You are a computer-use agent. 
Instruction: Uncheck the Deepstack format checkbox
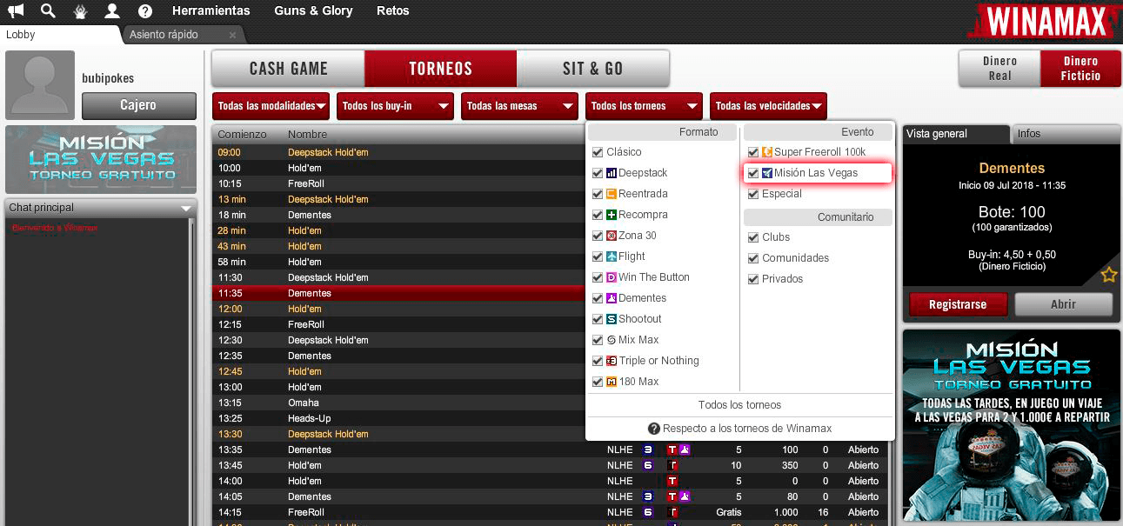pos(598,173)
